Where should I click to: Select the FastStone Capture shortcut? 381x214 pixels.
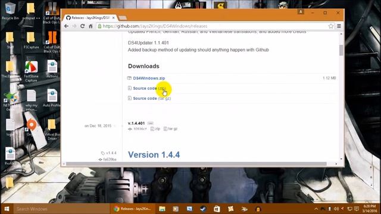pyautogui.click(x=31, y=71)
